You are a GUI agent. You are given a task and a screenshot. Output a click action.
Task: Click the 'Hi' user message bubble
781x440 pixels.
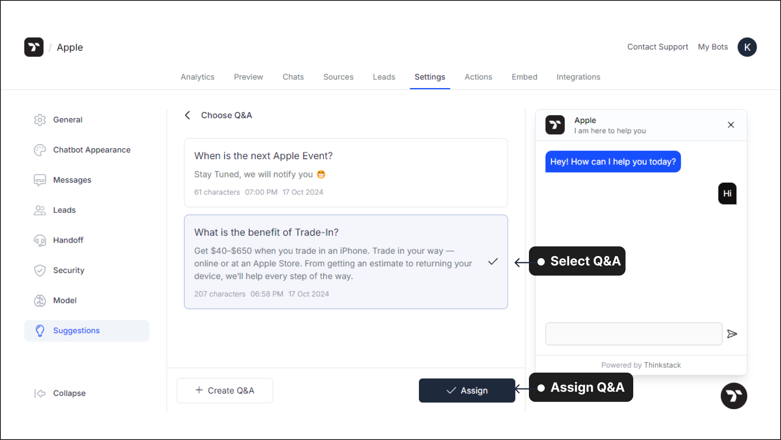(x=727, y=194)
